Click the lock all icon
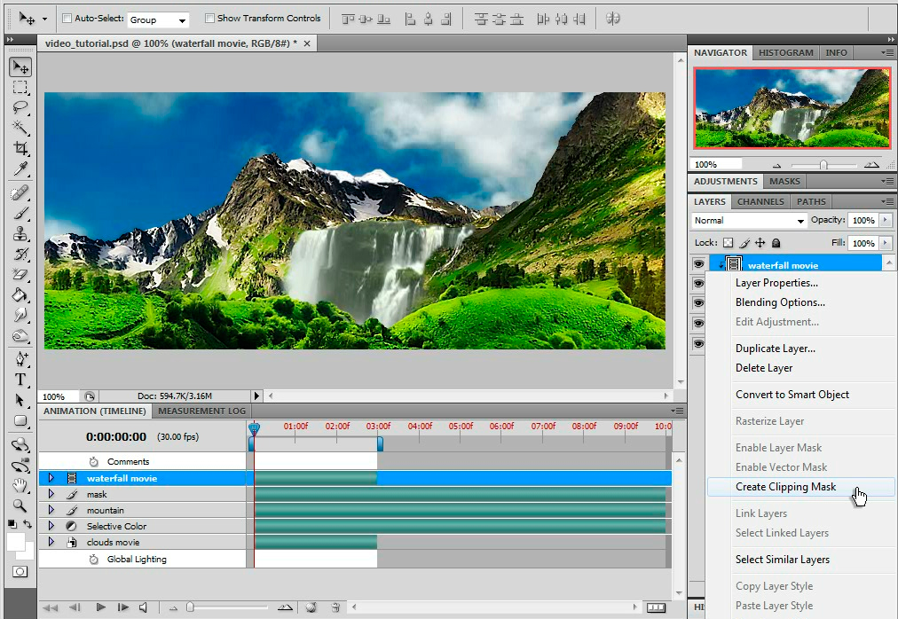 [776, 243]
